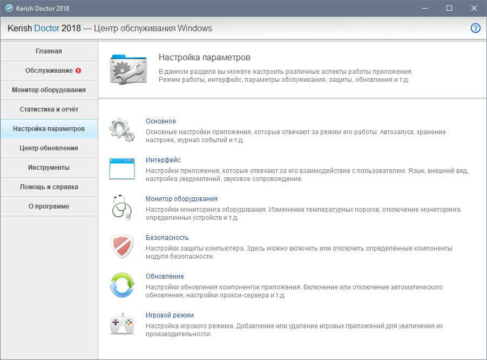Click the description mentioning 'прокси-сервера'

click(x=294, y=291)
